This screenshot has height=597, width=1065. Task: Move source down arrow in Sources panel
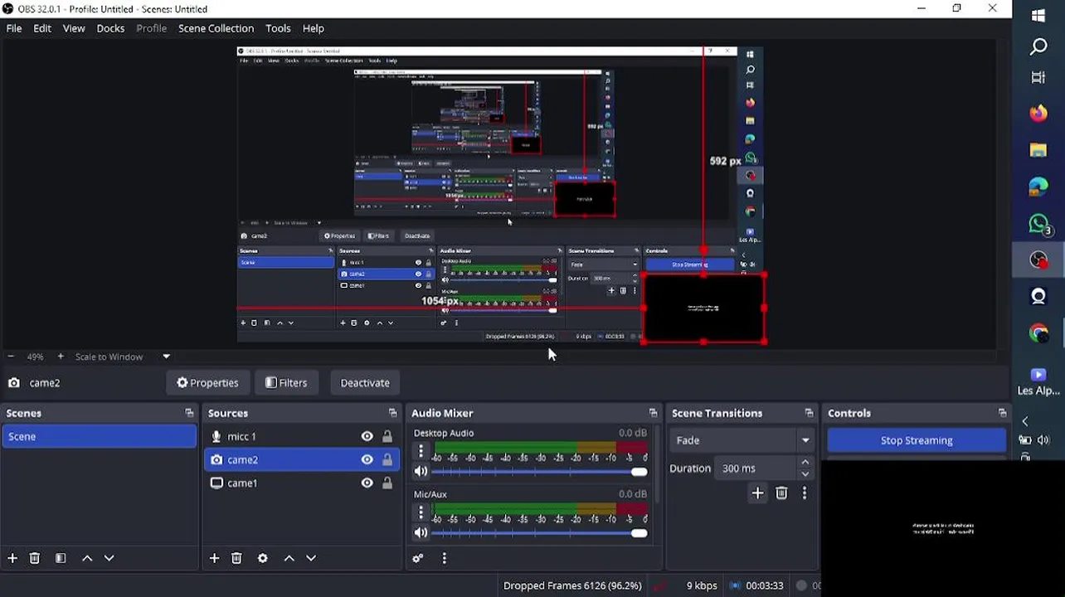(311, 558)
